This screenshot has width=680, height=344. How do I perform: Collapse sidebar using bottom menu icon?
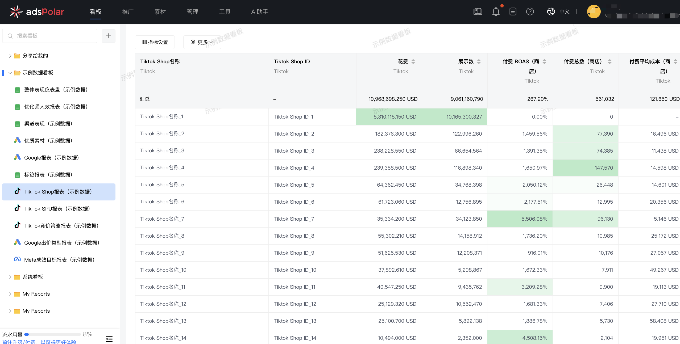109,339
